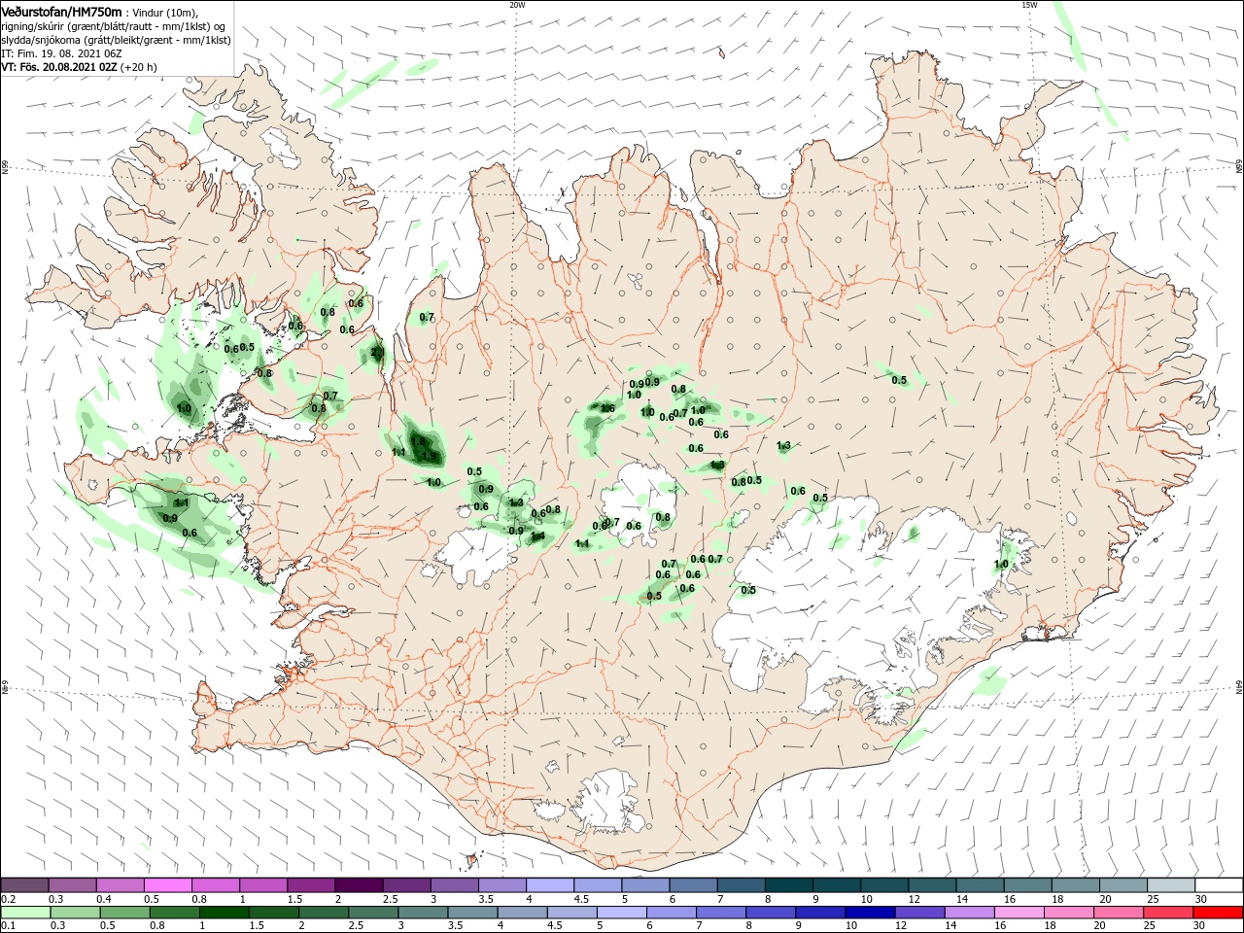
Task: Click the magenta 1.5 snow legend swatch
Action: (311, 885)
